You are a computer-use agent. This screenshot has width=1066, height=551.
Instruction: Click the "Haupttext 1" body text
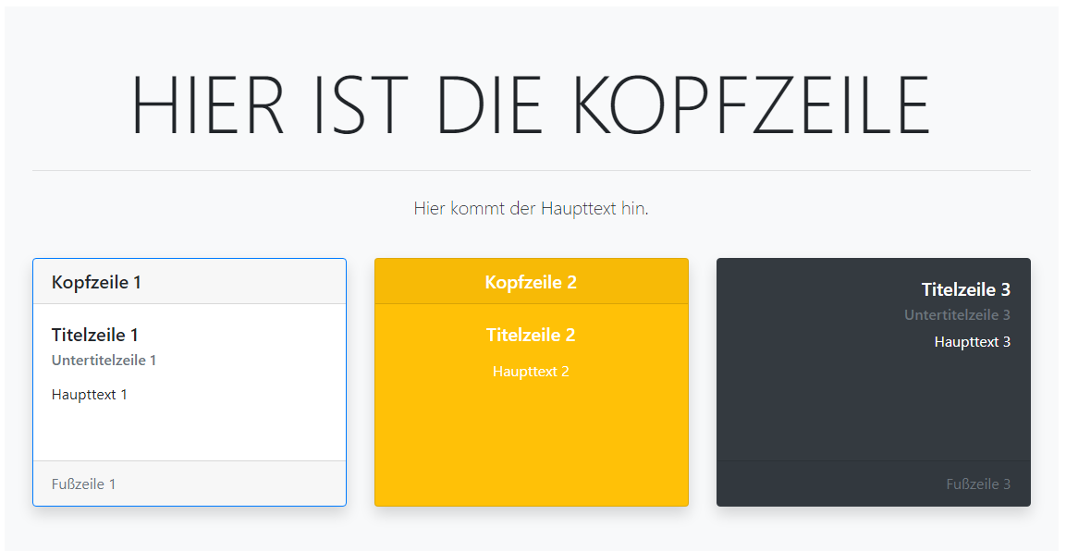click(90, 395)
